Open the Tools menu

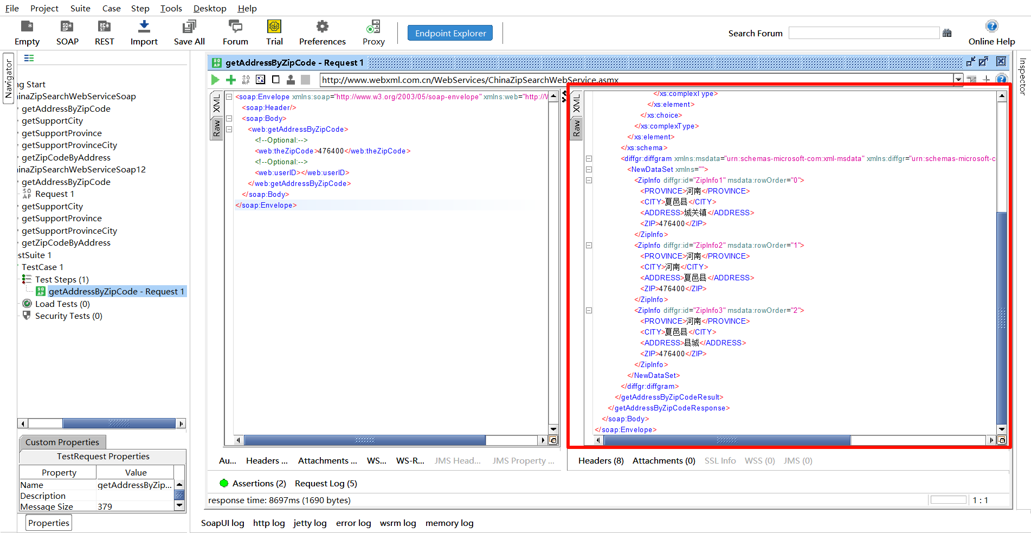[x=171, y=8]
